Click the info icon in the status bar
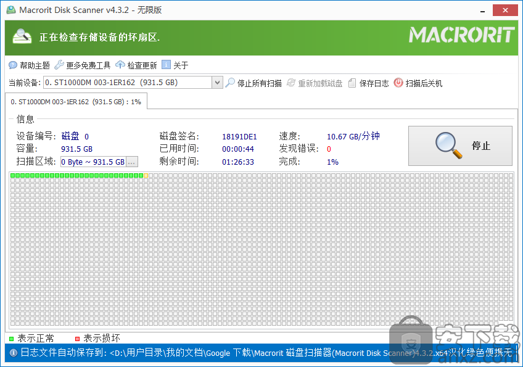523x367 pixels. click(14, 353)
